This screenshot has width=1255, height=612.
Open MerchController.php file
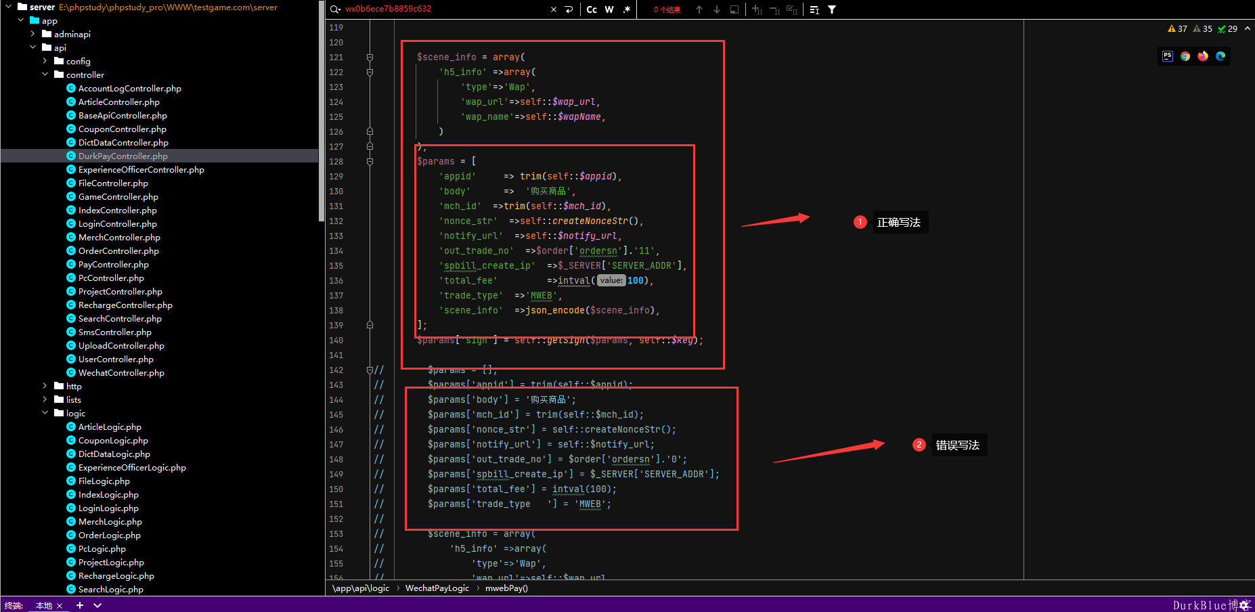pos(119,237)
